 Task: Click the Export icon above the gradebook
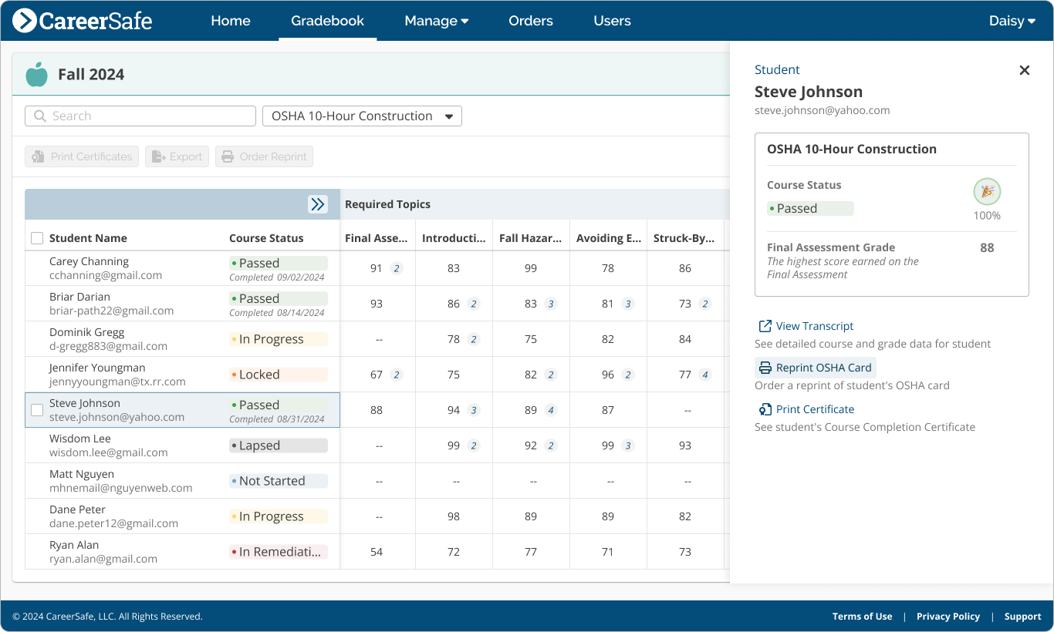point(159,156)
